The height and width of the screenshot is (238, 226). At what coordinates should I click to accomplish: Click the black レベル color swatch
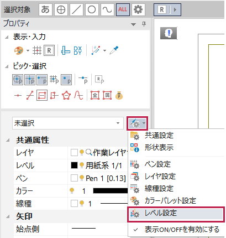click(x=74, y=165)
